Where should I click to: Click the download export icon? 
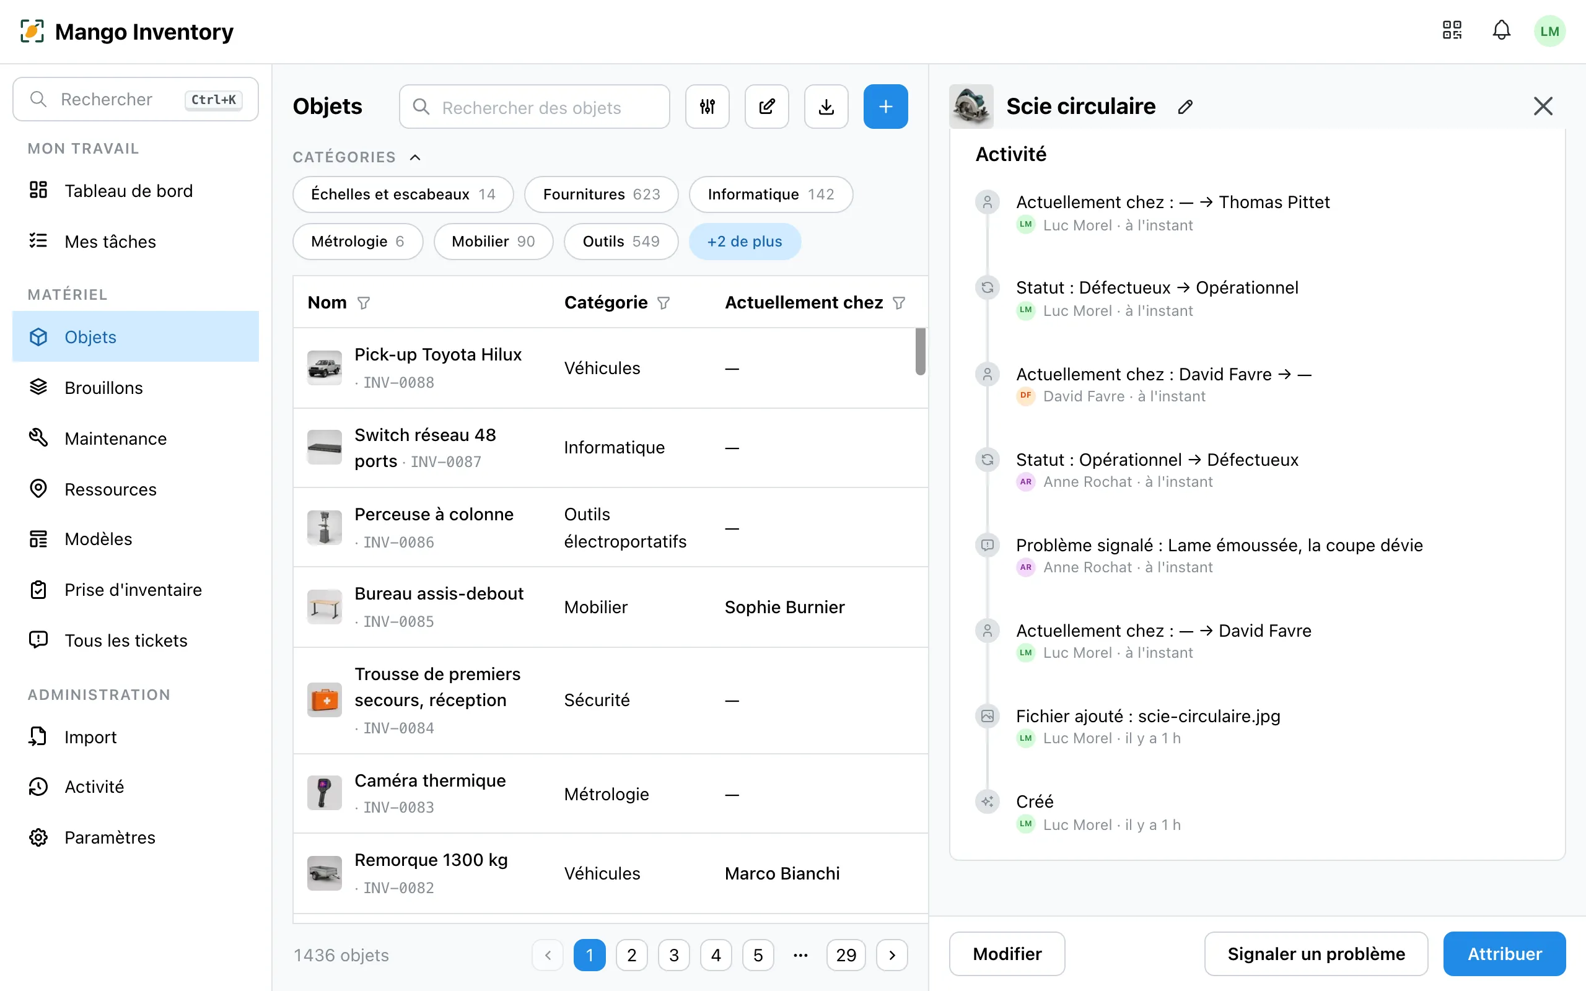[x=826, y=107]
